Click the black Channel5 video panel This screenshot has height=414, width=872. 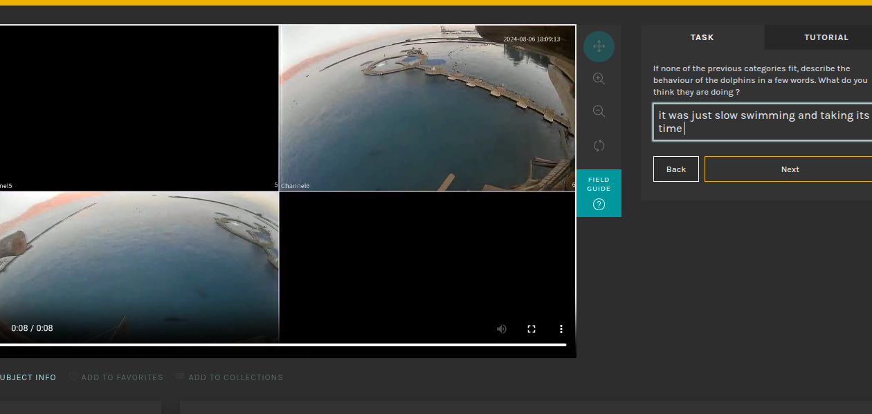[x=138, y=108]
